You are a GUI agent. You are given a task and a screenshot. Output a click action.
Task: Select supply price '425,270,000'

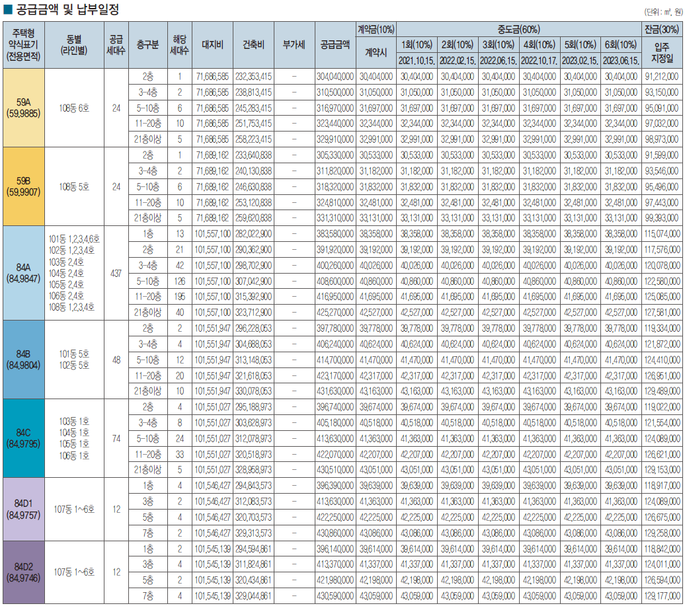tap(335, 313)
